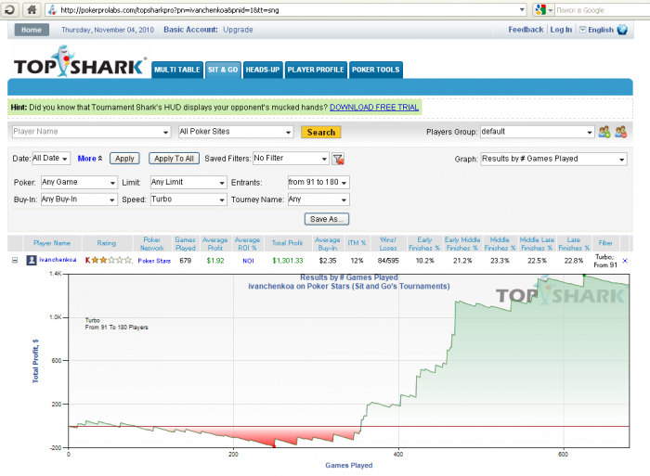650x476 pixels.
Task: Sort by Average Buy-In column header
Action: [x=328, y=244]
